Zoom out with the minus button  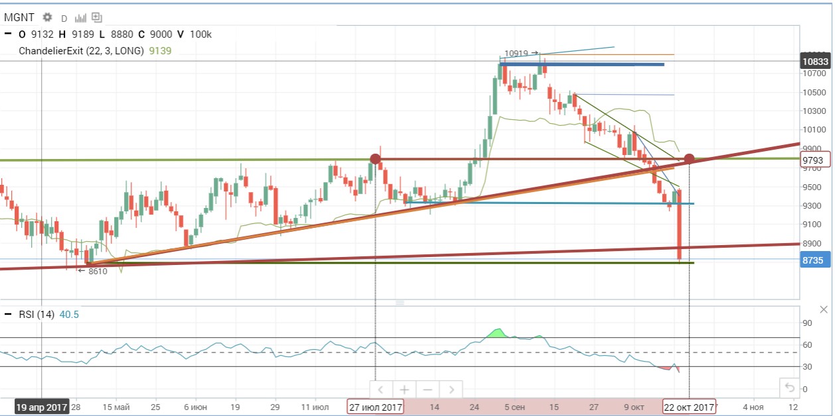pyautogui.click(x=427, y=390)
